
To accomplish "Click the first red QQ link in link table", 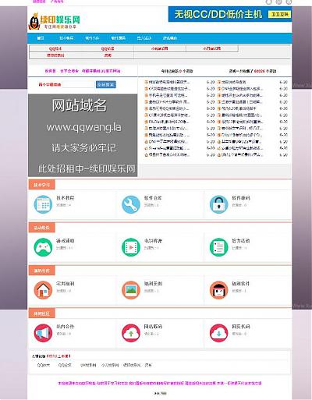I will click(x=55, y=48).
